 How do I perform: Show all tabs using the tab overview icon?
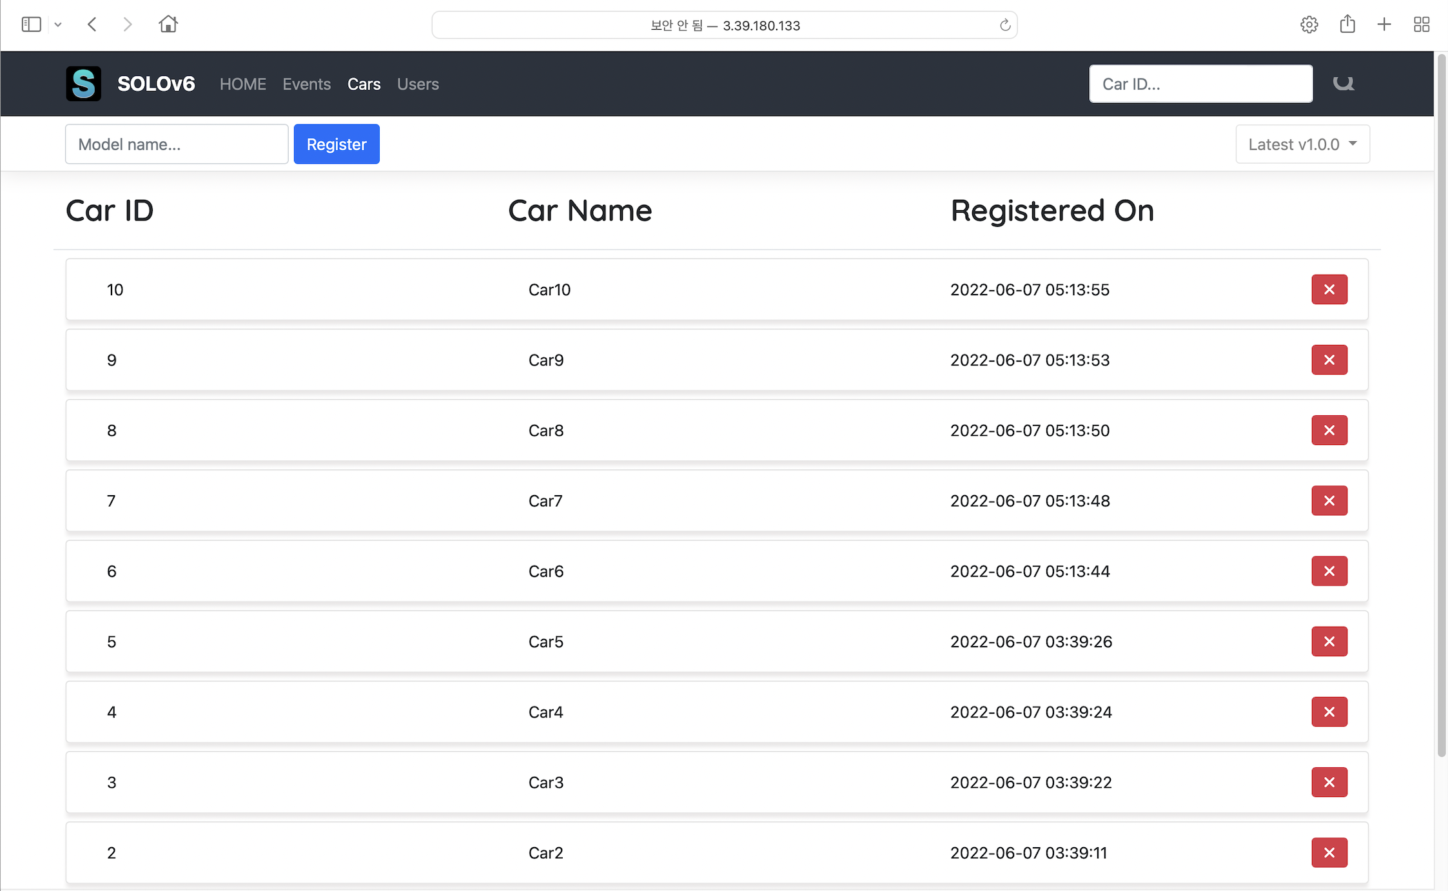pyautogui.click(x=1422, y=24)
